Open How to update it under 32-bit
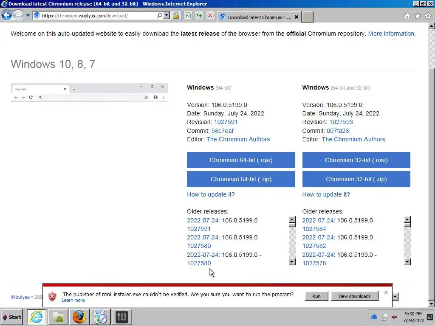This screenshot has width=435, height=326. pos(326,194)
